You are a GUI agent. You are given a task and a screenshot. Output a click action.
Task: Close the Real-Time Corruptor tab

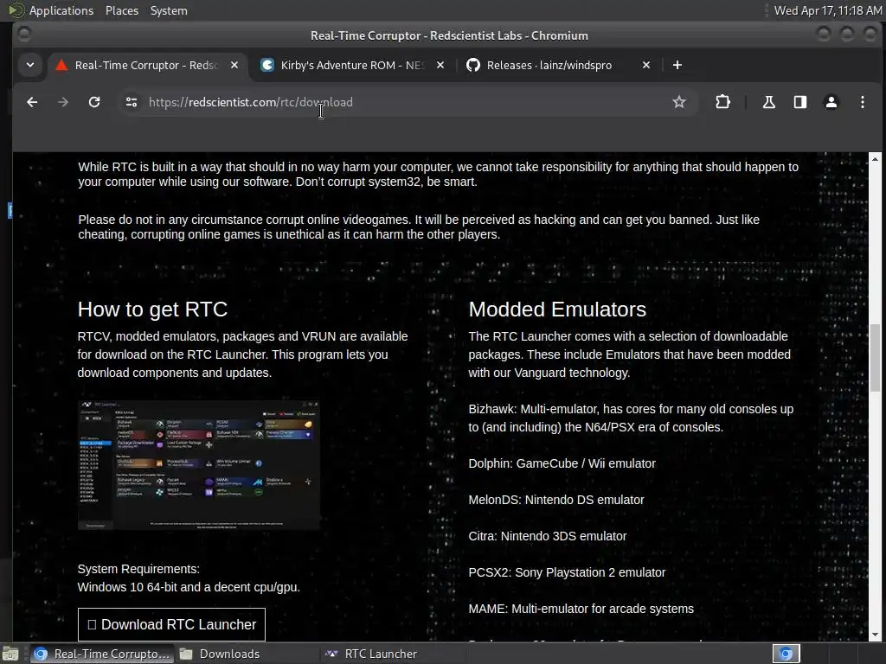point(234,66)
